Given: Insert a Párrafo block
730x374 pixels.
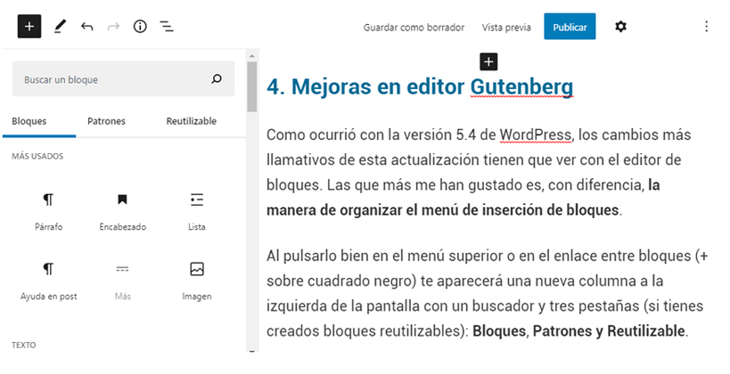Looking at the screenshot, I should pyautogui.click(x=48, y=212).
